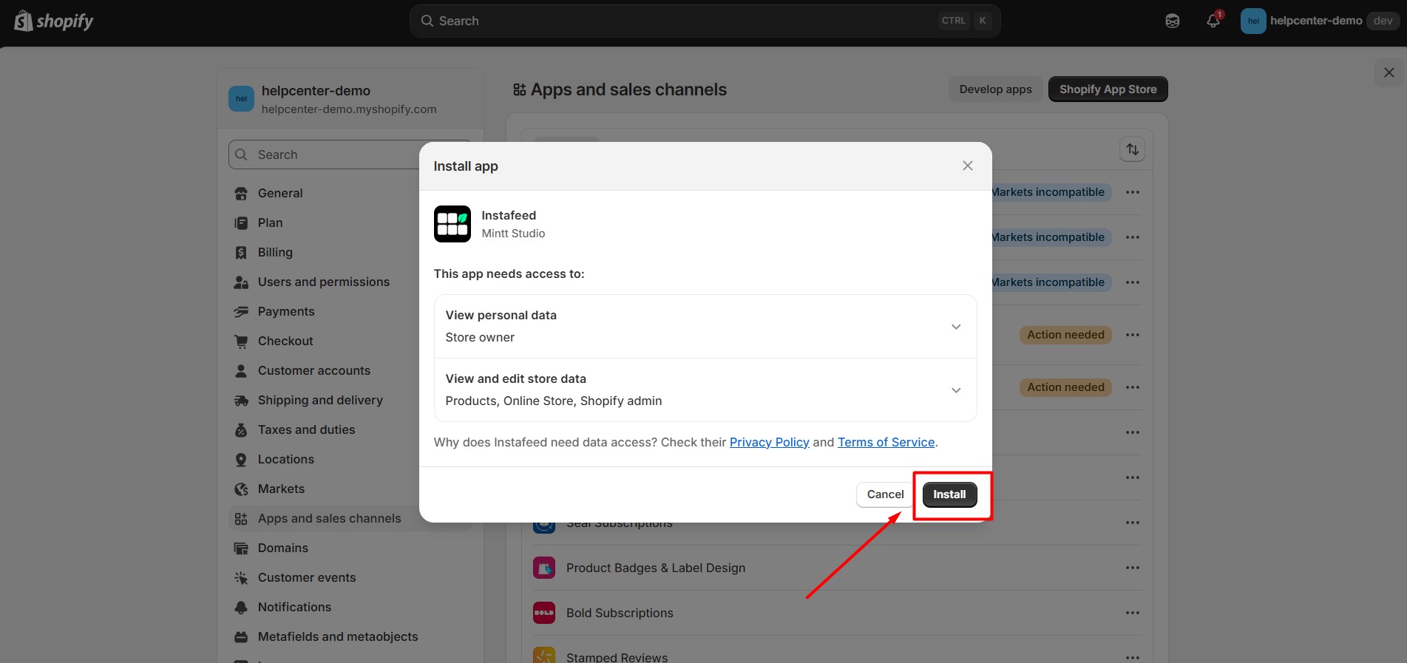Open options menu for Seal Subscriptions row
This screenshot has height=663, width=1407.
coord(1133,523)
